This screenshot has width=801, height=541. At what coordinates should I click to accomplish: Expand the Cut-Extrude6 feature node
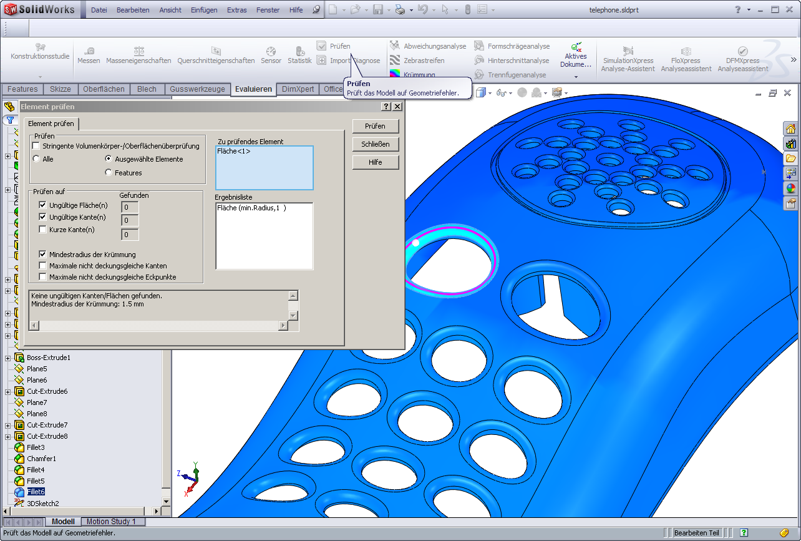point(8,391)
